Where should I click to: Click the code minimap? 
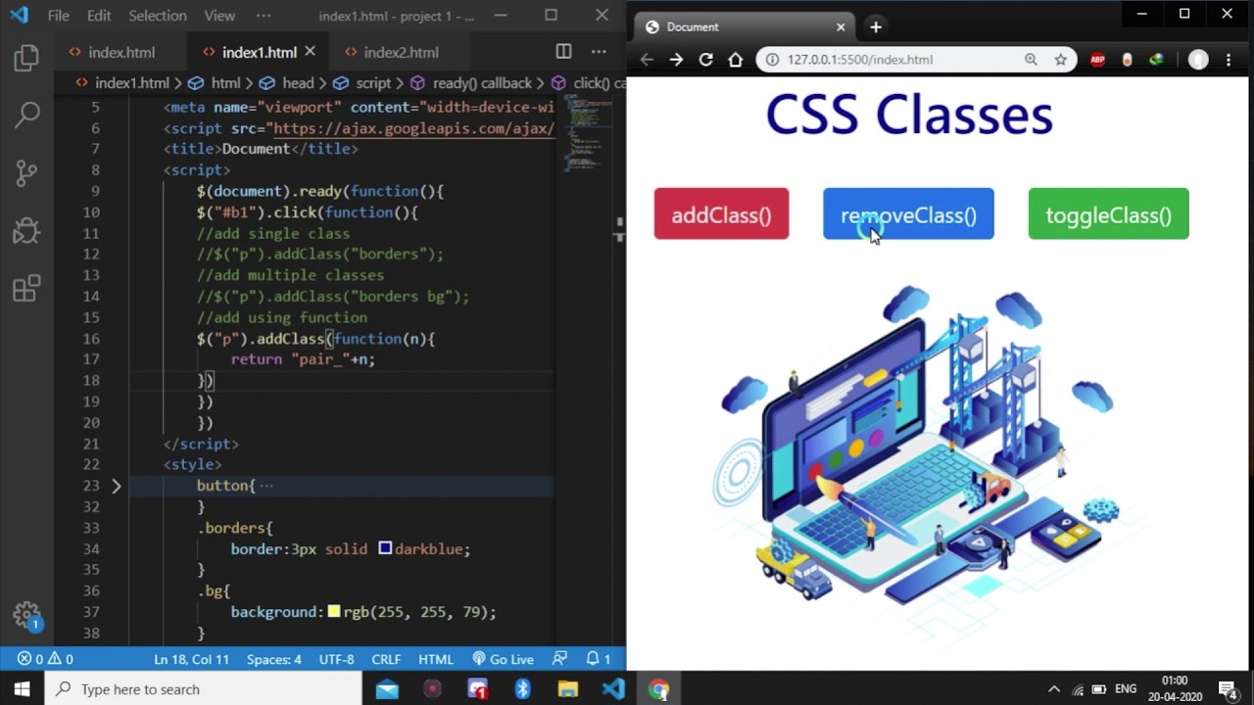point(587,132)
